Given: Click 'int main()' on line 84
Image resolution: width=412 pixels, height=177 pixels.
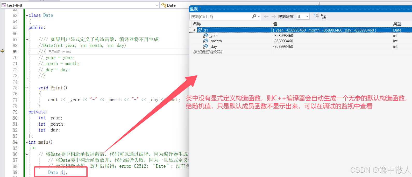Looking at the screenshot, I should tap(40, 142).
